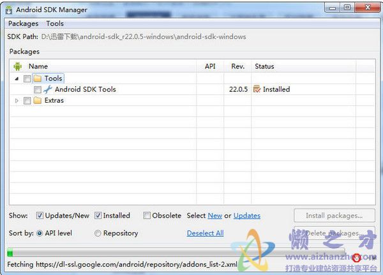The height and width of the screenshot is (275, 383).
Task: Click the Updates link
Action: coord(247,216)
